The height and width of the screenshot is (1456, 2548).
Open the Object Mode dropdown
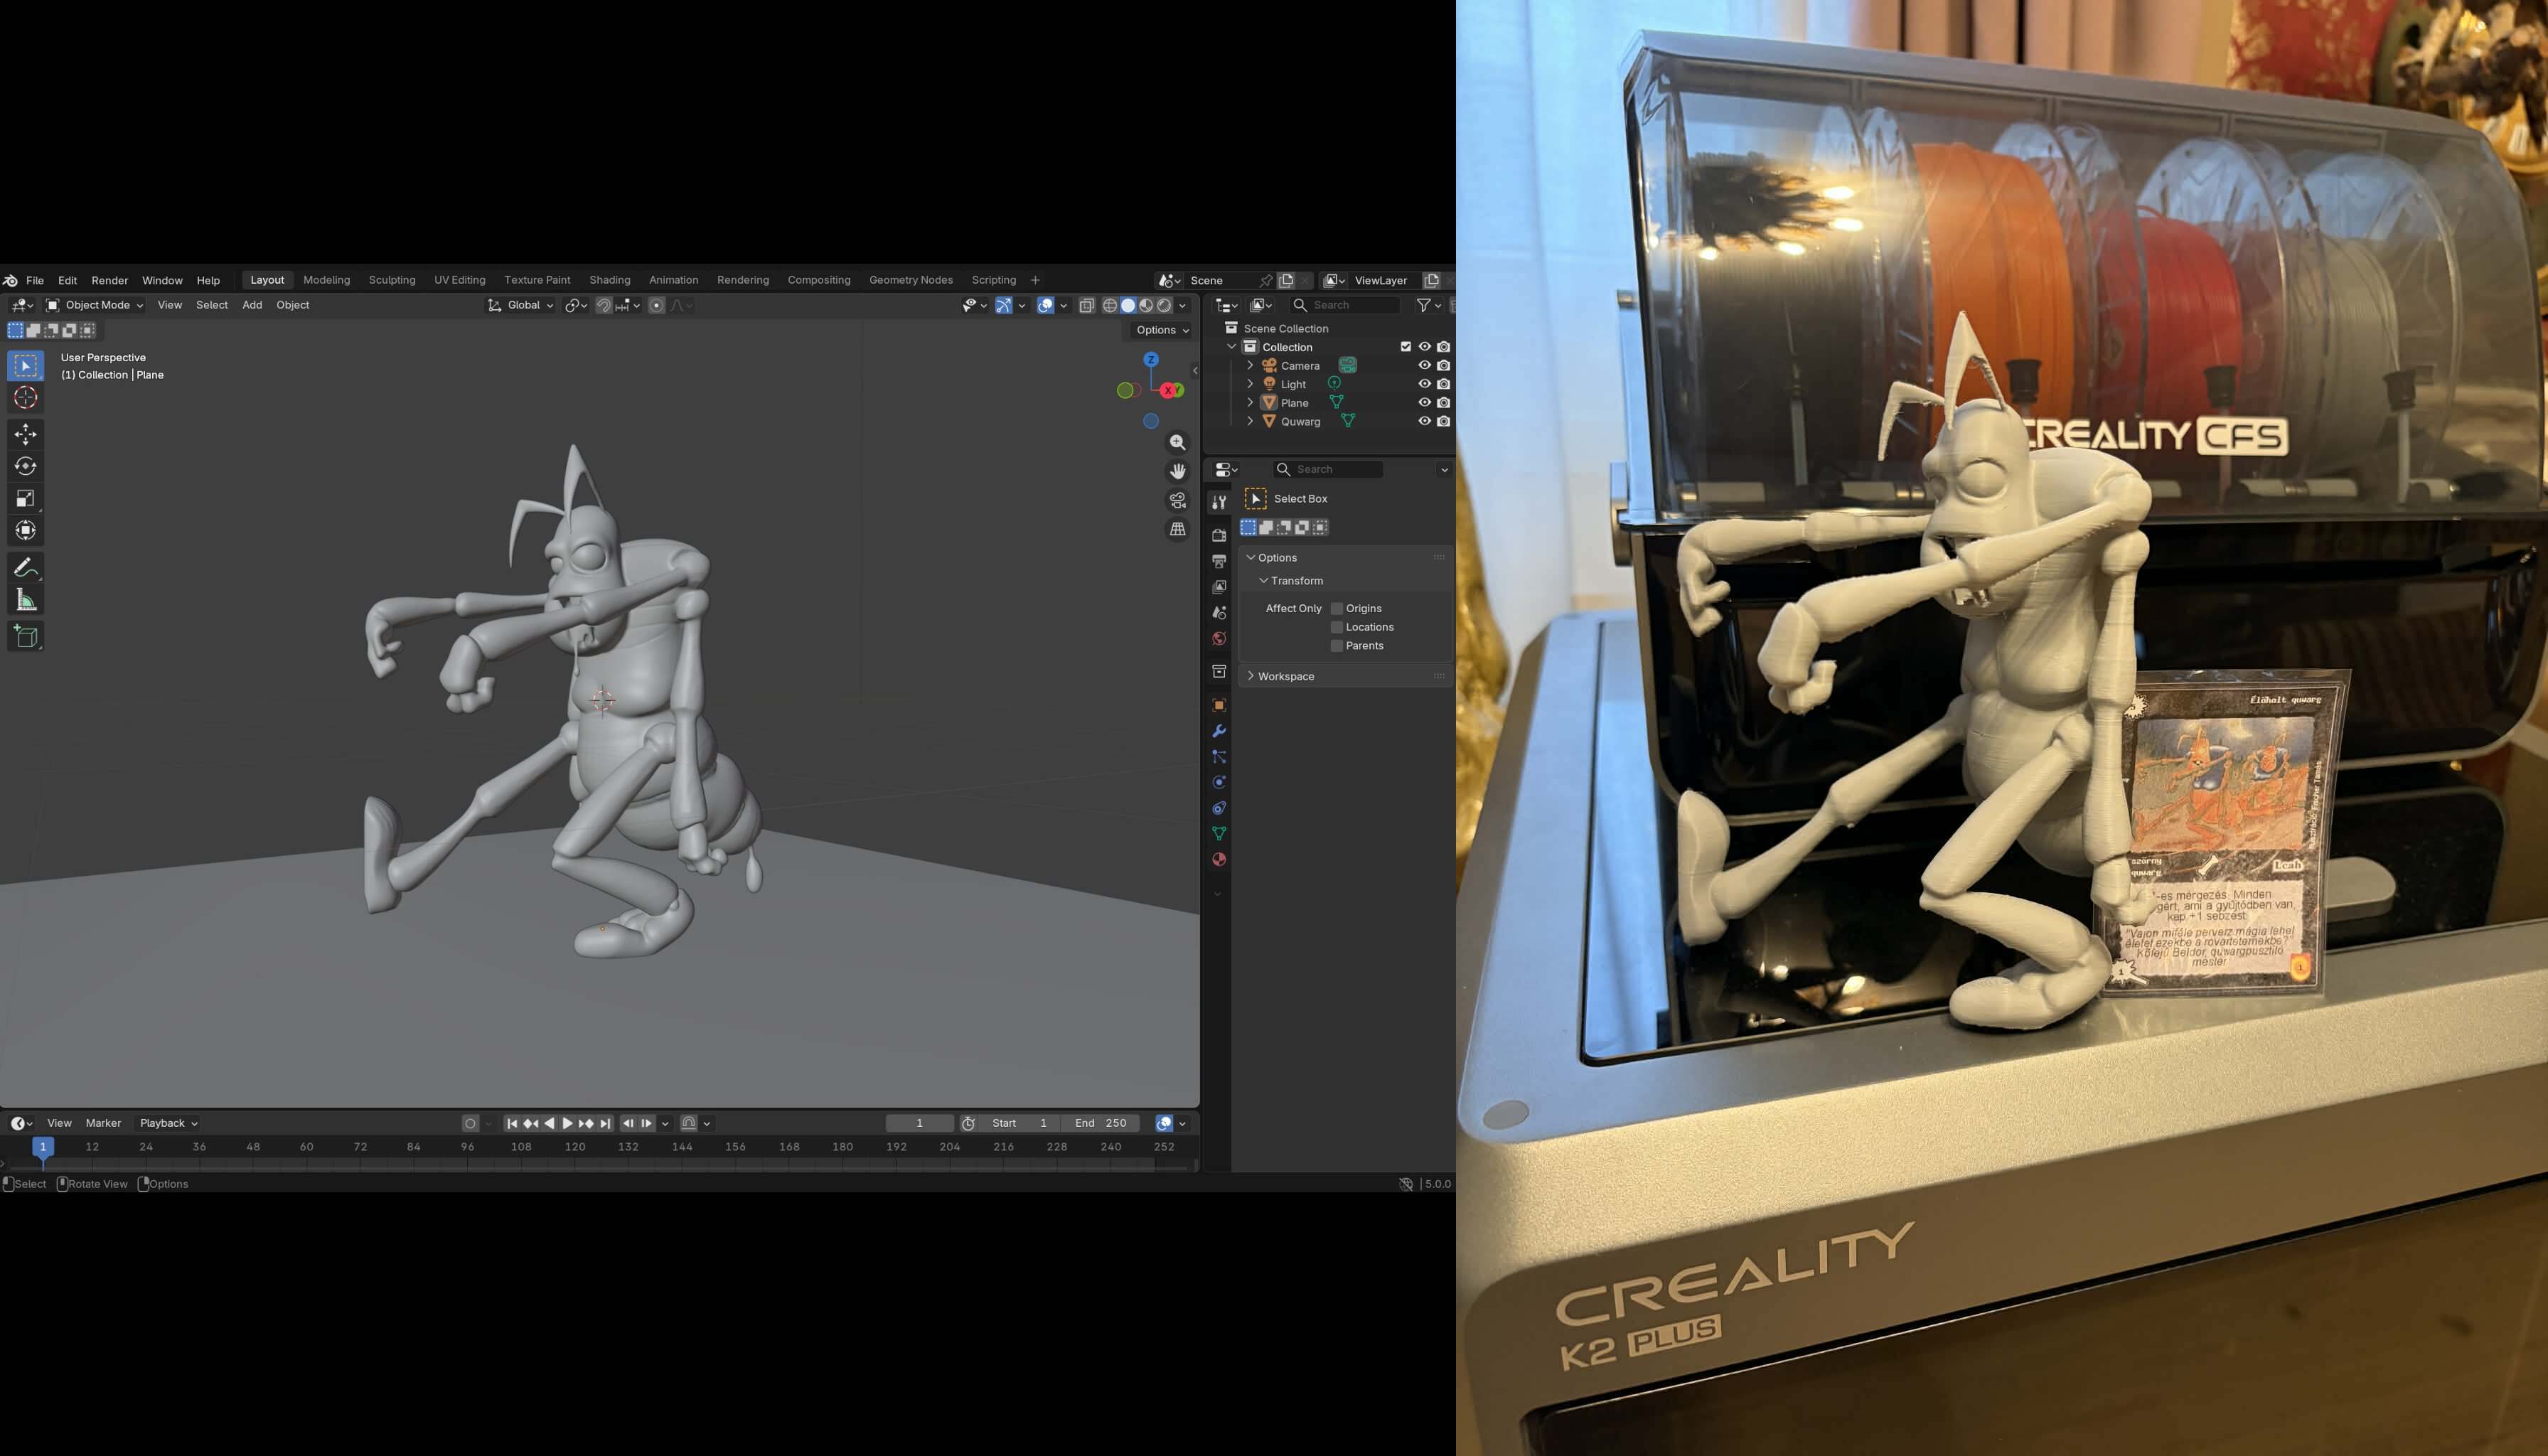coord(96,305)
